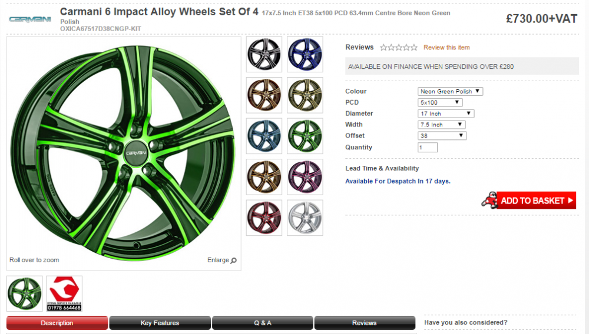Add the wheels to basket

pyautogui.click(x=536, y=201)
